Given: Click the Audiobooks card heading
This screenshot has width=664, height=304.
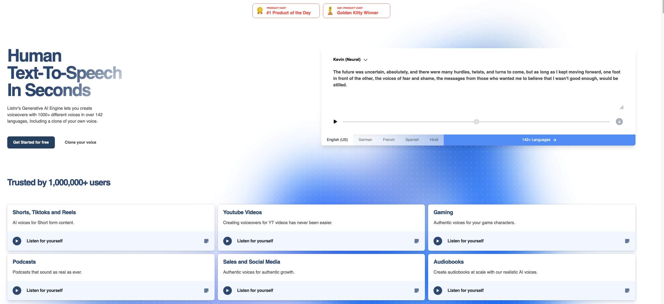Looking at the screenshot, I should pyautogui.click(x=449, y=262).
